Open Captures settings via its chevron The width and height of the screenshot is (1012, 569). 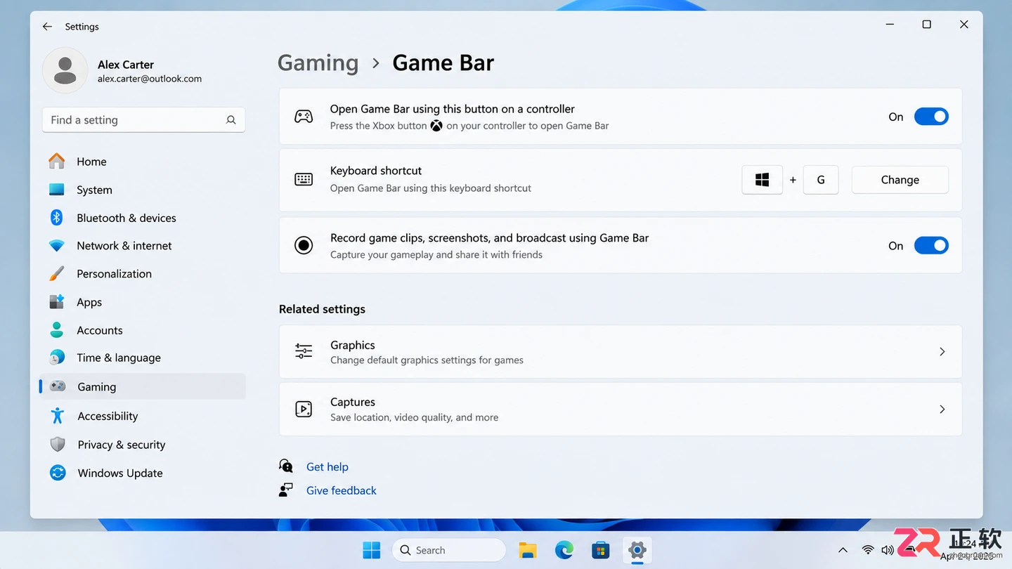942,410
